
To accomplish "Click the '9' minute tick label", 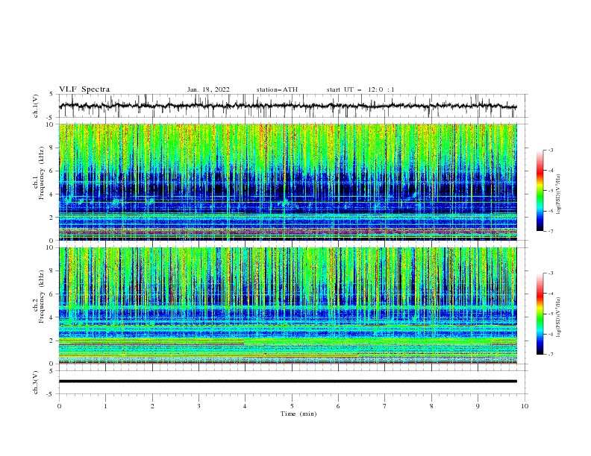I will pos(478,406).
